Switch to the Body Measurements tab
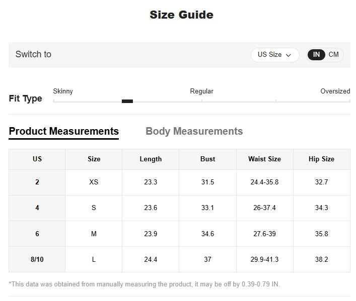 click(x=194, y=131)
